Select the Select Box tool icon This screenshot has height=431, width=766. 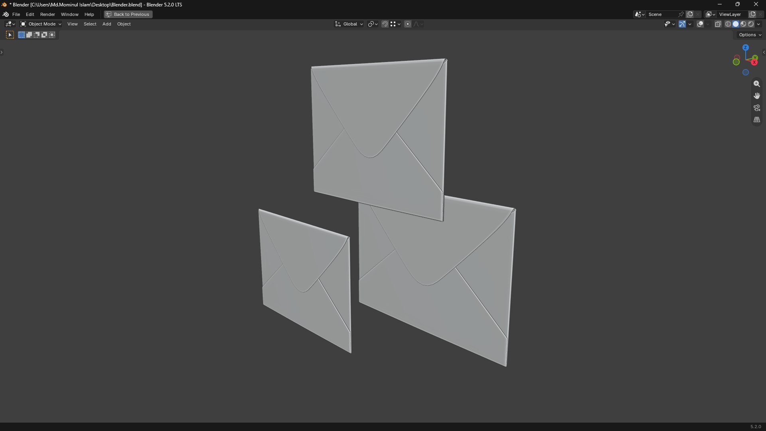(10, 35)
